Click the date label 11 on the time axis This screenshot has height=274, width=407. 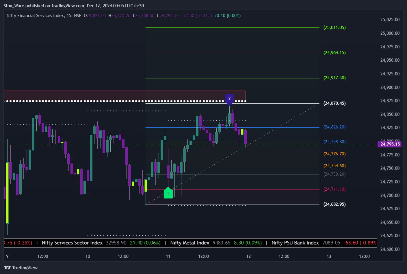(x=168, y=256)
